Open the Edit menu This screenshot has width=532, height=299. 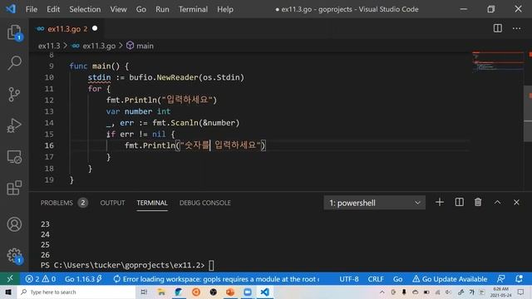click(53, 9)
